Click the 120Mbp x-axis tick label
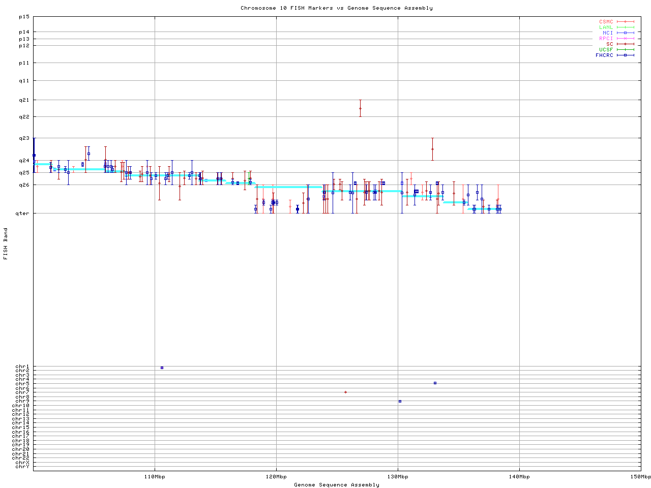651x488 pixels. pyautogui.click(x=276, y=477)
